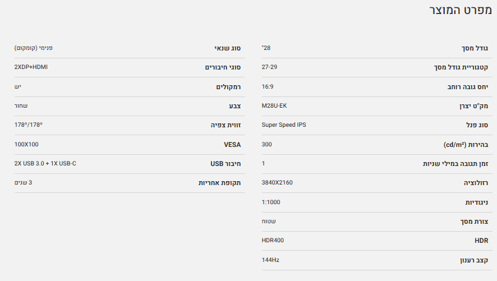This screenshot has height=281, width=497.
Task: Click the VESA row label
Action: 232,145
